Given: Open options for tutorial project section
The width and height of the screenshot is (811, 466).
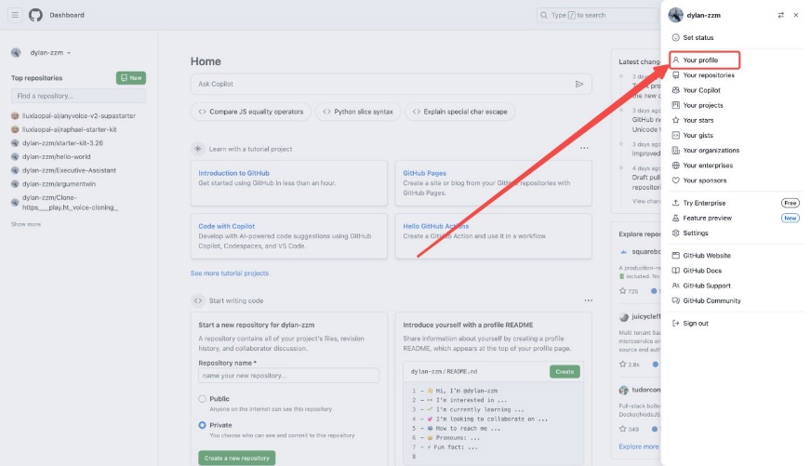Looking at the screenshot, I should pyautogui.click(x=584, y=148).
